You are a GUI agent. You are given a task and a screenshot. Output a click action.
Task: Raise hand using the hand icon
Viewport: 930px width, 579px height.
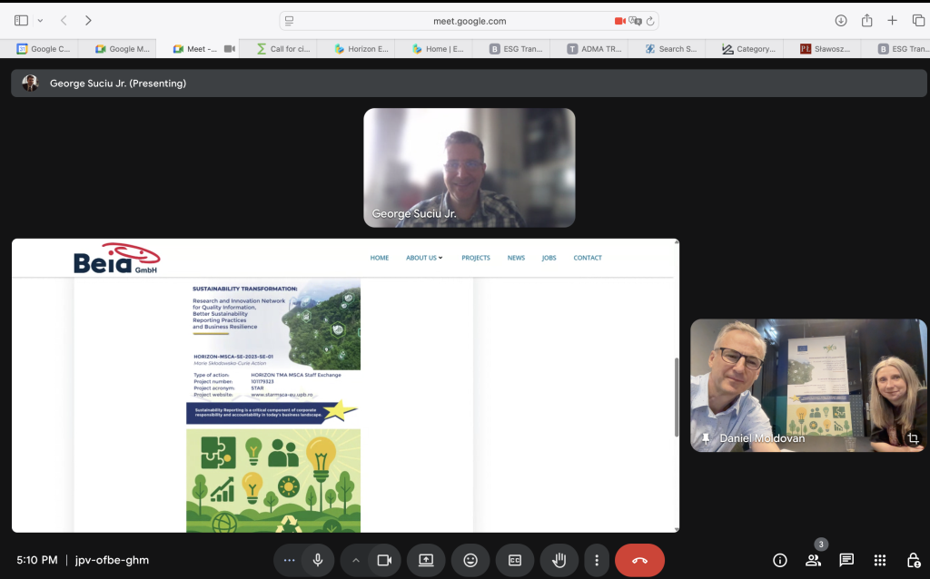pyautogui.click(x=559, y=560)
